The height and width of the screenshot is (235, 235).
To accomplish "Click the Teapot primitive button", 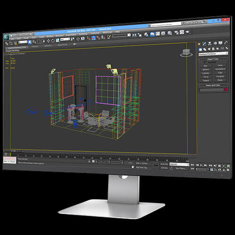I will point(206,80).
